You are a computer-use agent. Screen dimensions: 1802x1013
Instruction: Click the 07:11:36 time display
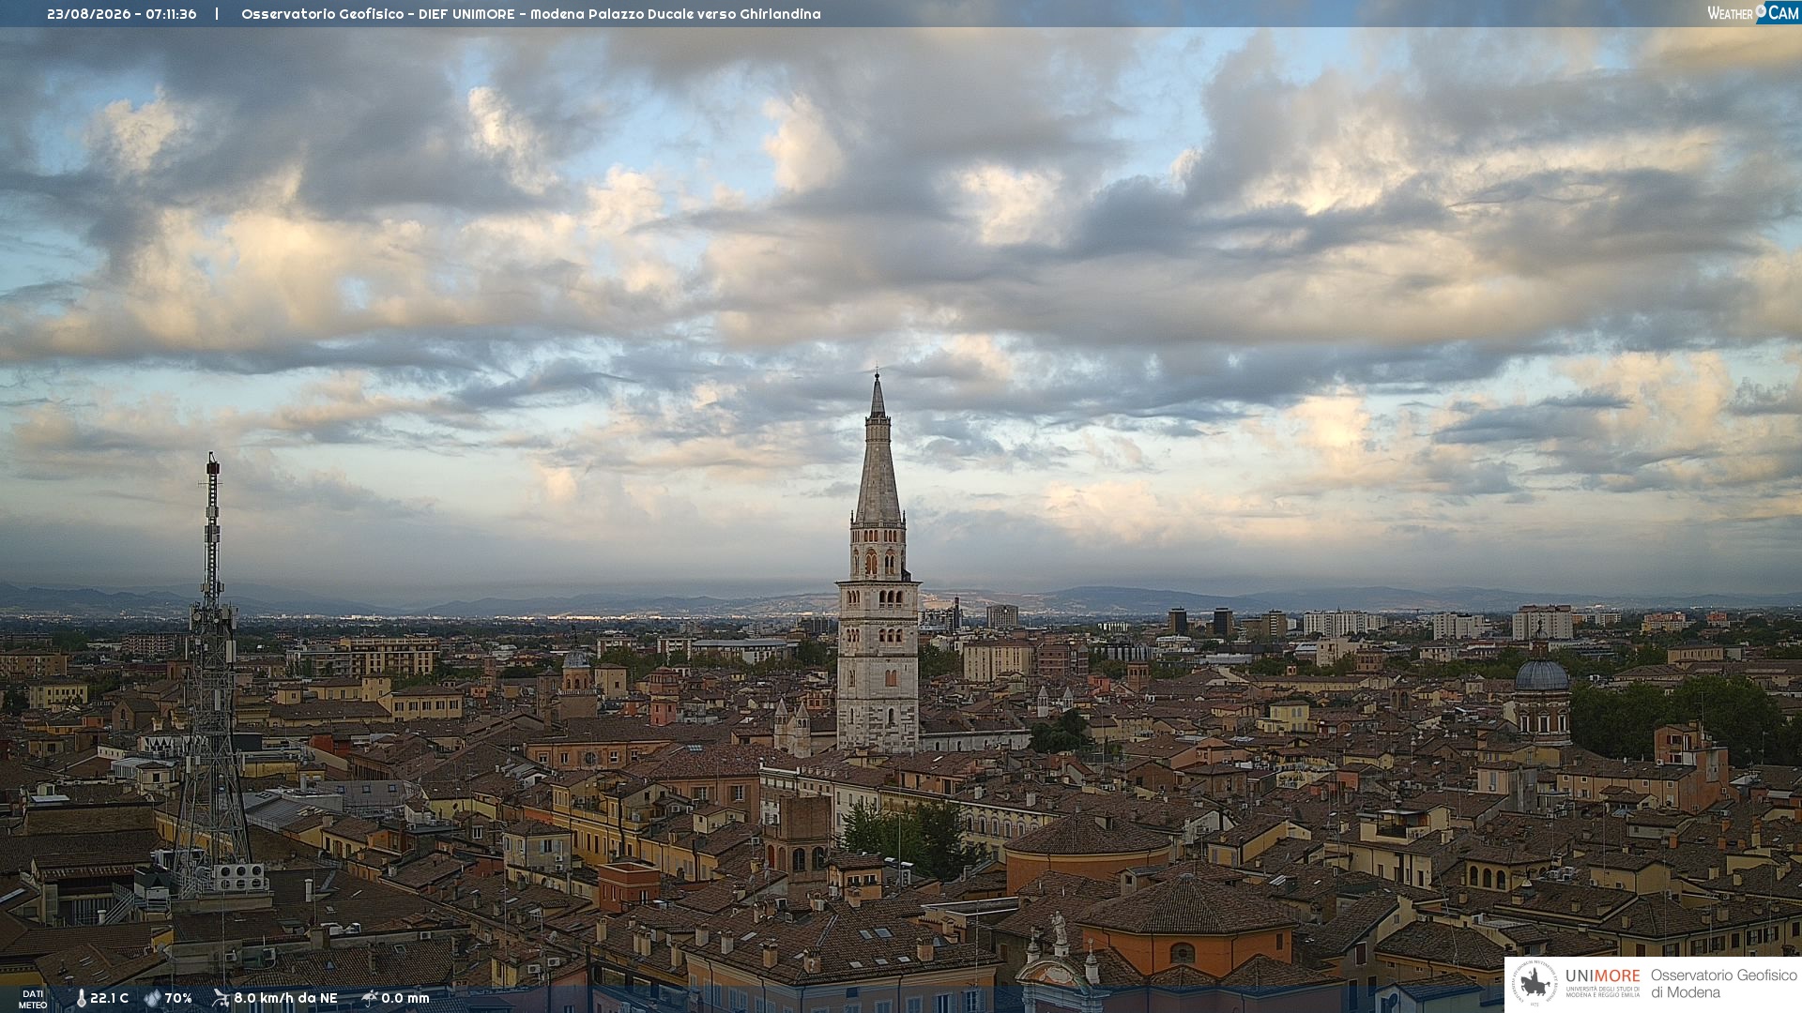[x=171, y=14]
